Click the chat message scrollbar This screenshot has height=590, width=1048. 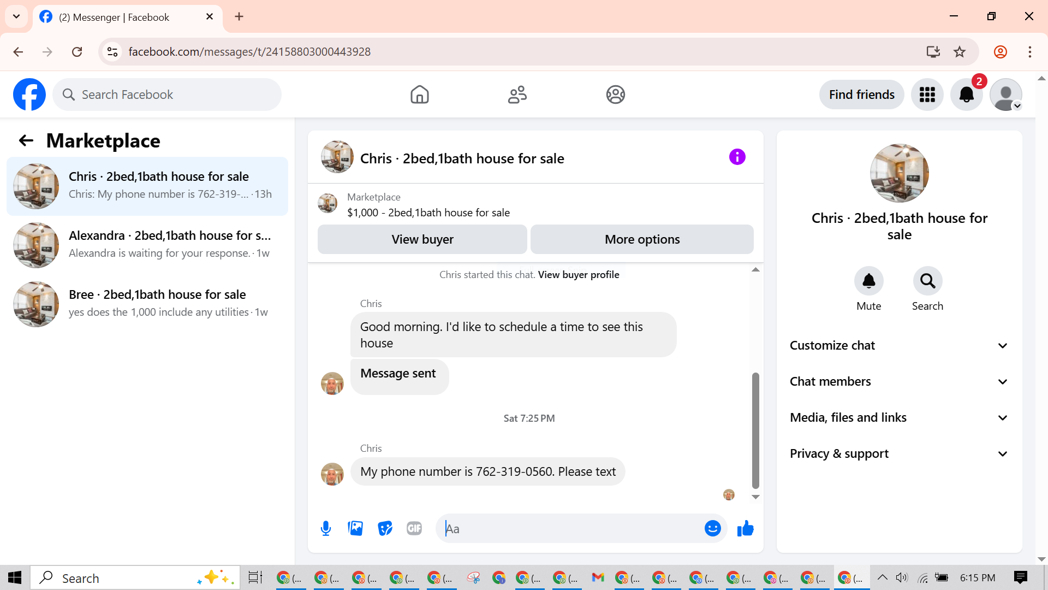tap(755, 430)
